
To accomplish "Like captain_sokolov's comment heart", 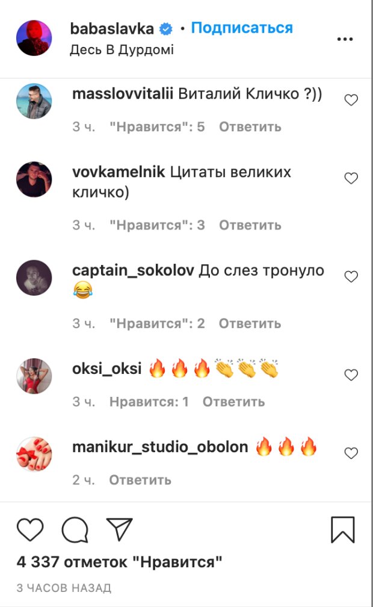I will pyautogui.click(x=351, y=276).
